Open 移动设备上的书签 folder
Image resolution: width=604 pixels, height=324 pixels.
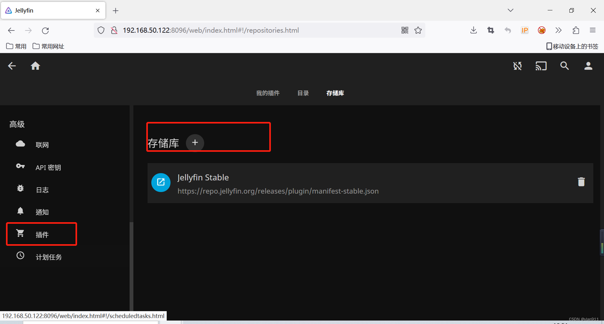572,46
